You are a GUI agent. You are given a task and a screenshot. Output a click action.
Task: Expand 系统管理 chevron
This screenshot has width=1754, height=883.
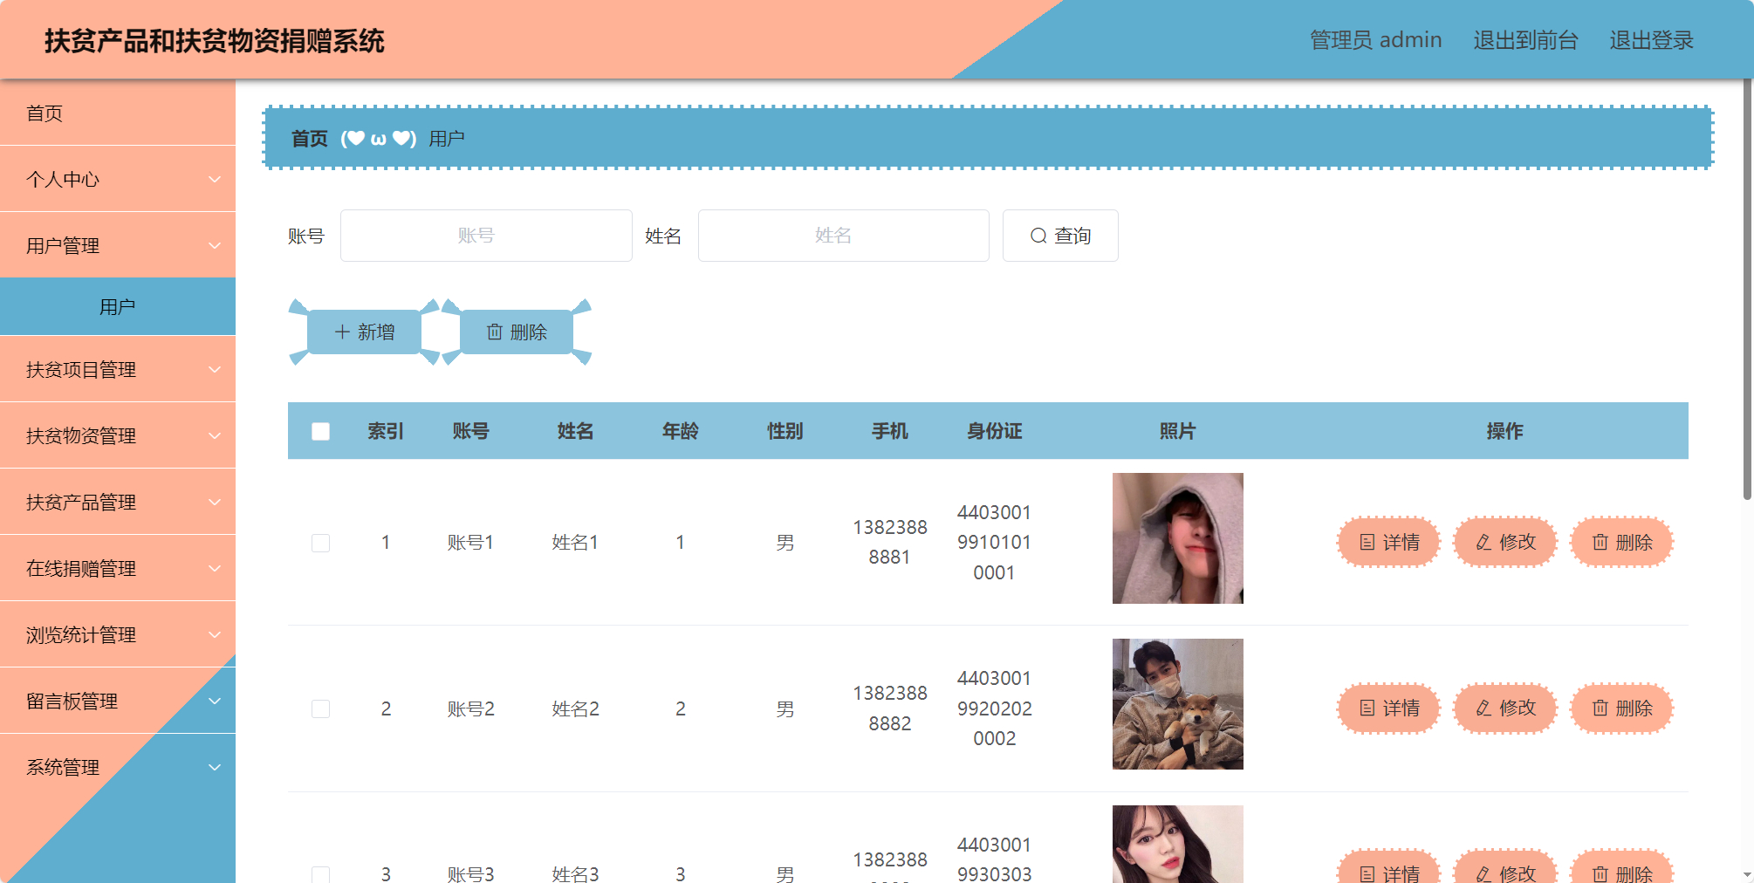click(x=215, y=767)
